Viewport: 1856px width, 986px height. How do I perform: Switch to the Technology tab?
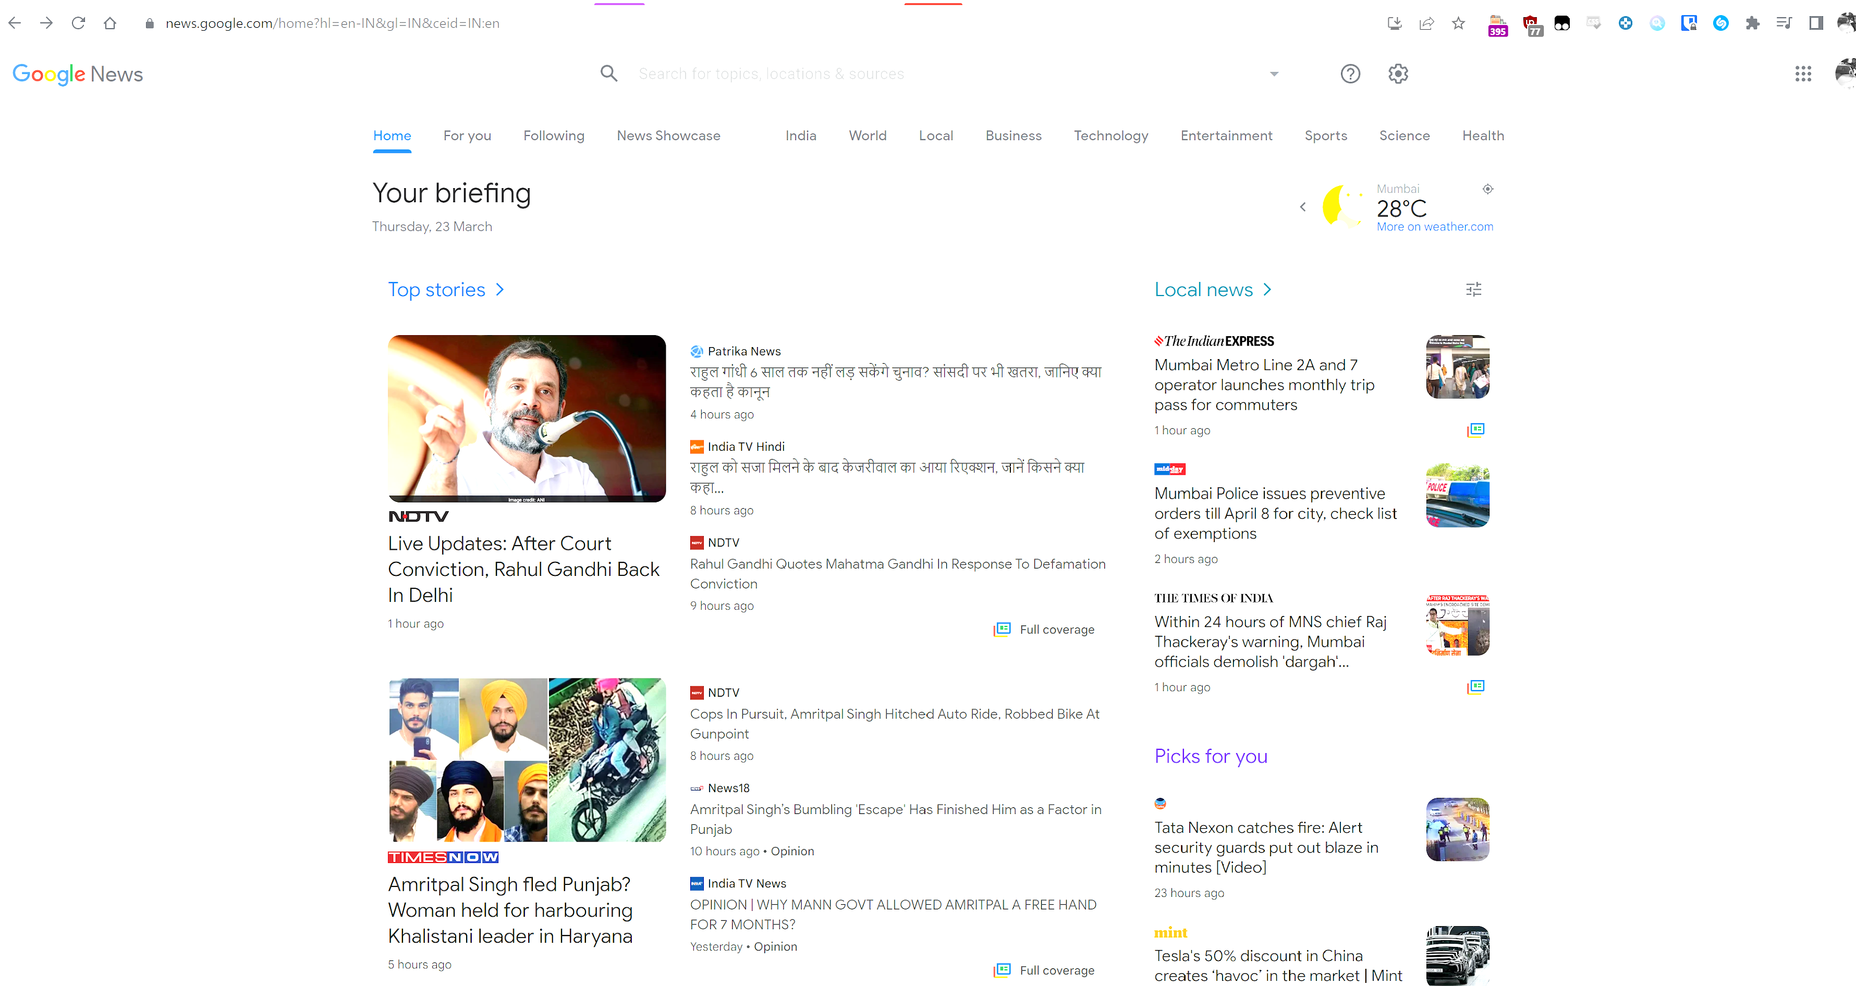[x=1110, y=135]
